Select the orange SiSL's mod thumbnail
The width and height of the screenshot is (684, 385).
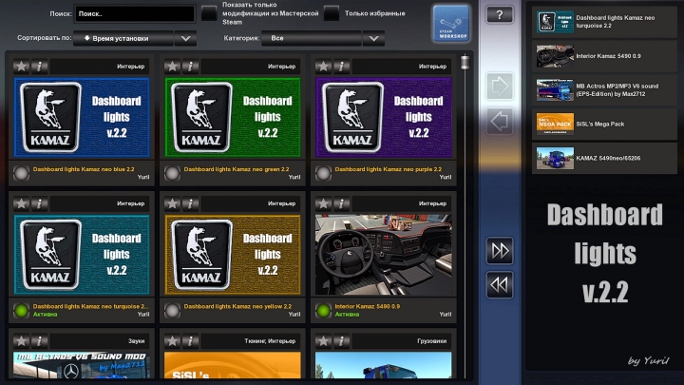[x=233, y=365]
